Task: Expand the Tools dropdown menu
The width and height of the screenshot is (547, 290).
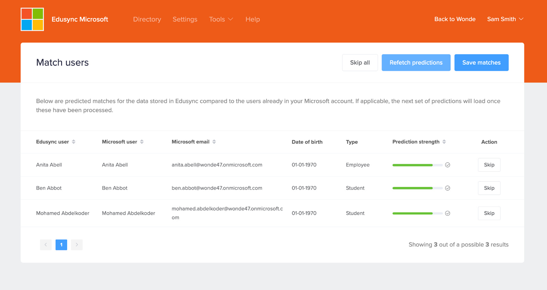Action: point(221,19)
